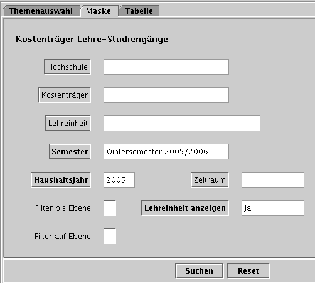Click the Haushaltsjahr button

click(61, 179)
